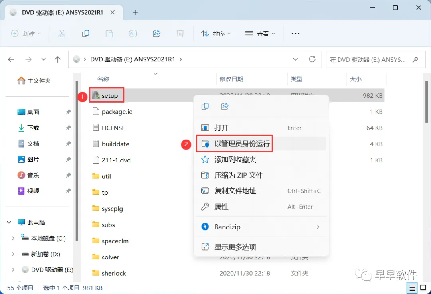Click the Delete trash icon in toolbar
This screenshot has width=431, height=294.
(x=180, y=34)
